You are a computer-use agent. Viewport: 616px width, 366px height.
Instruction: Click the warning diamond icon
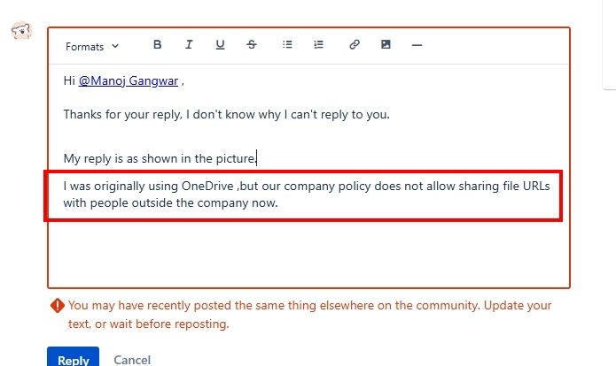click(58, 306)
